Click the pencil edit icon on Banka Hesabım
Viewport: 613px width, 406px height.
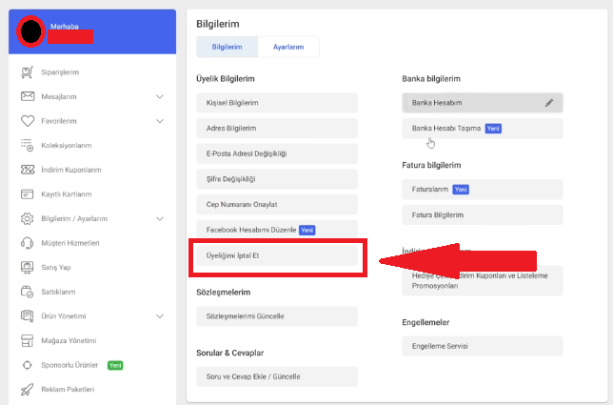click(x=549, y=103)
